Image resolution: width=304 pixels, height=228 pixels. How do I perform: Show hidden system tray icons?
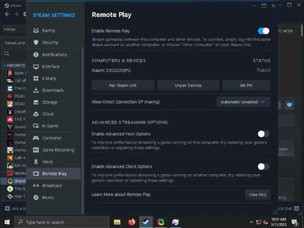(x=251, y=222)
